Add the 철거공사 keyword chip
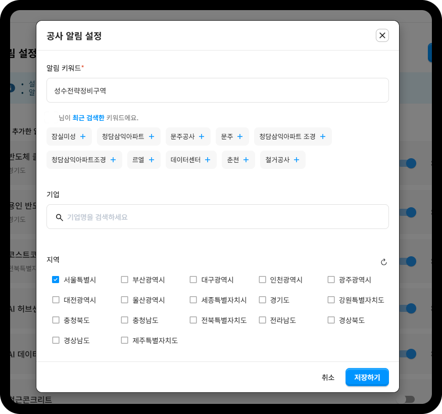Viewport: 442px width, 414px height. point(283,160)
